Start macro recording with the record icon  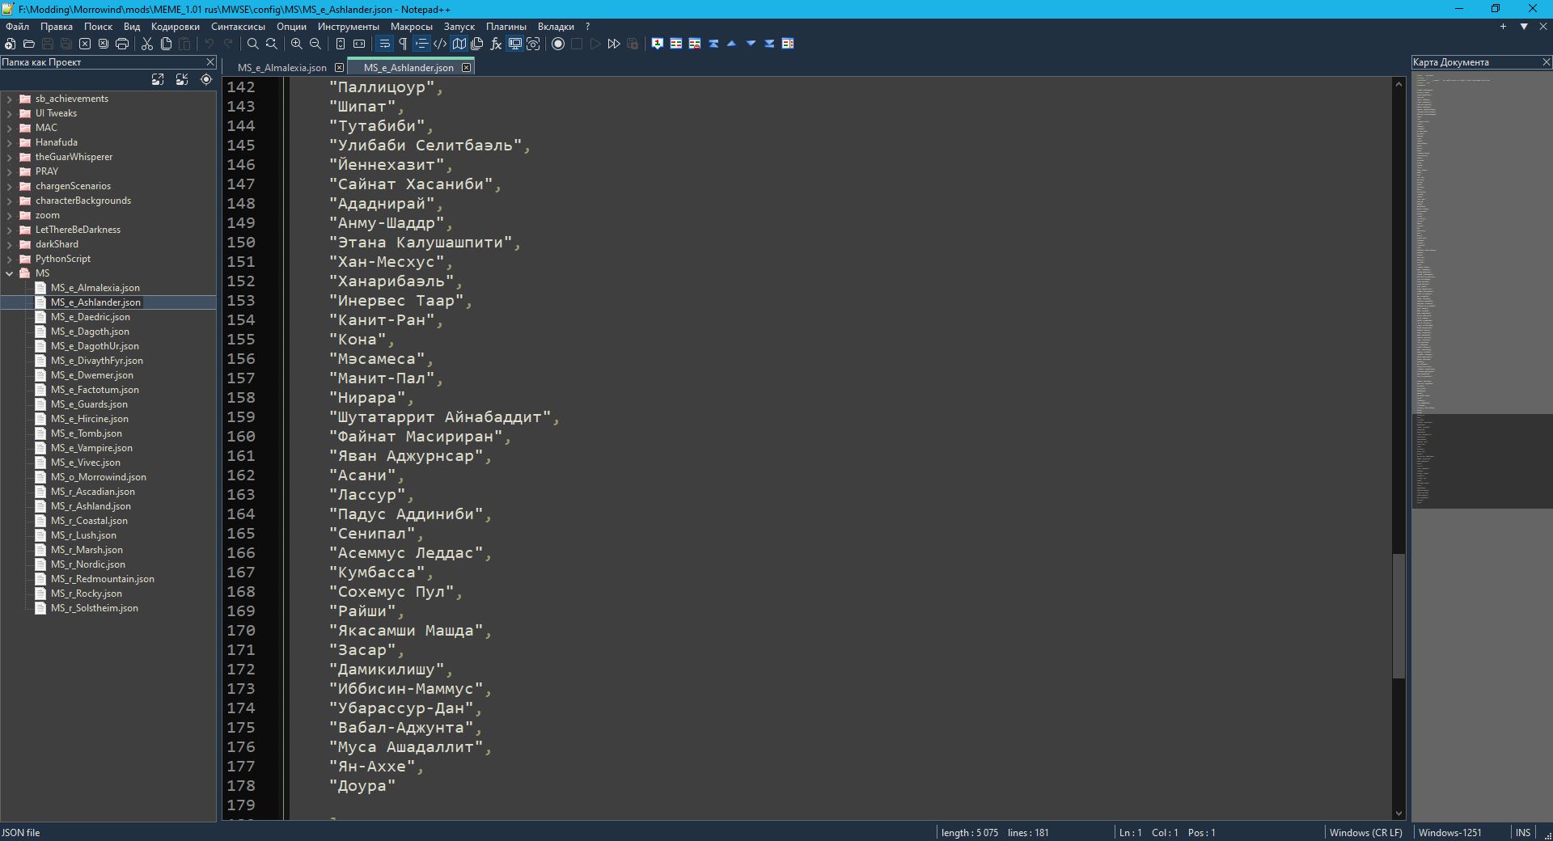(x=558, y=44)
